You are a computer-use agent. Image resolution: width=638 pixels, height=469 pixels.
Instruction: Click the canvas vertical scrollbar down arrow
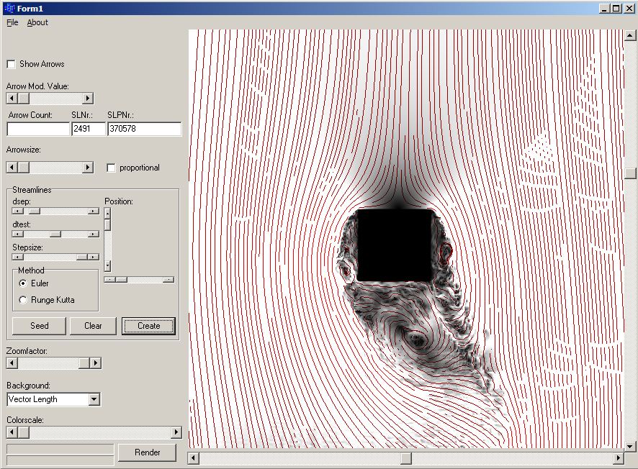click(x=631, y=445)
